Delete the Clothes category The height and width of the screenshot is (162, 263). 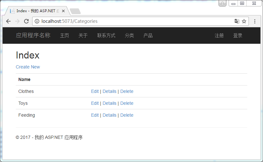tap(127, 91)
